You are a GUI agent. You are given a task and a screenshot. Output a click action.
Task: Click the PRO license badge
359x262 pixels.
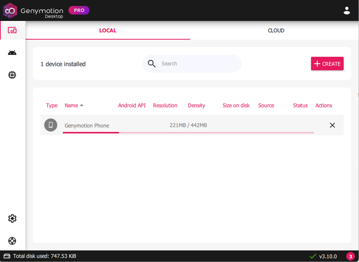click(79, 10)
